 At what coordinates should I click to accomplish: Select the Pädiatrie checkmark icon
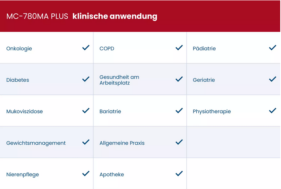[x=273, y=48]
